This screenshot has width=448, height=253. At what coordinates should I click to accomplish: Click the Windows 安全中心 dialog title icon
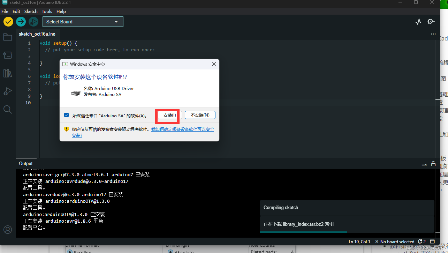tap(65, 64)
